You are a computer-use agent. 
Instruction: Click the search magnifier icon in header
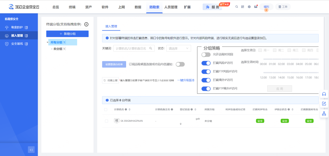[x=237, y=7]
